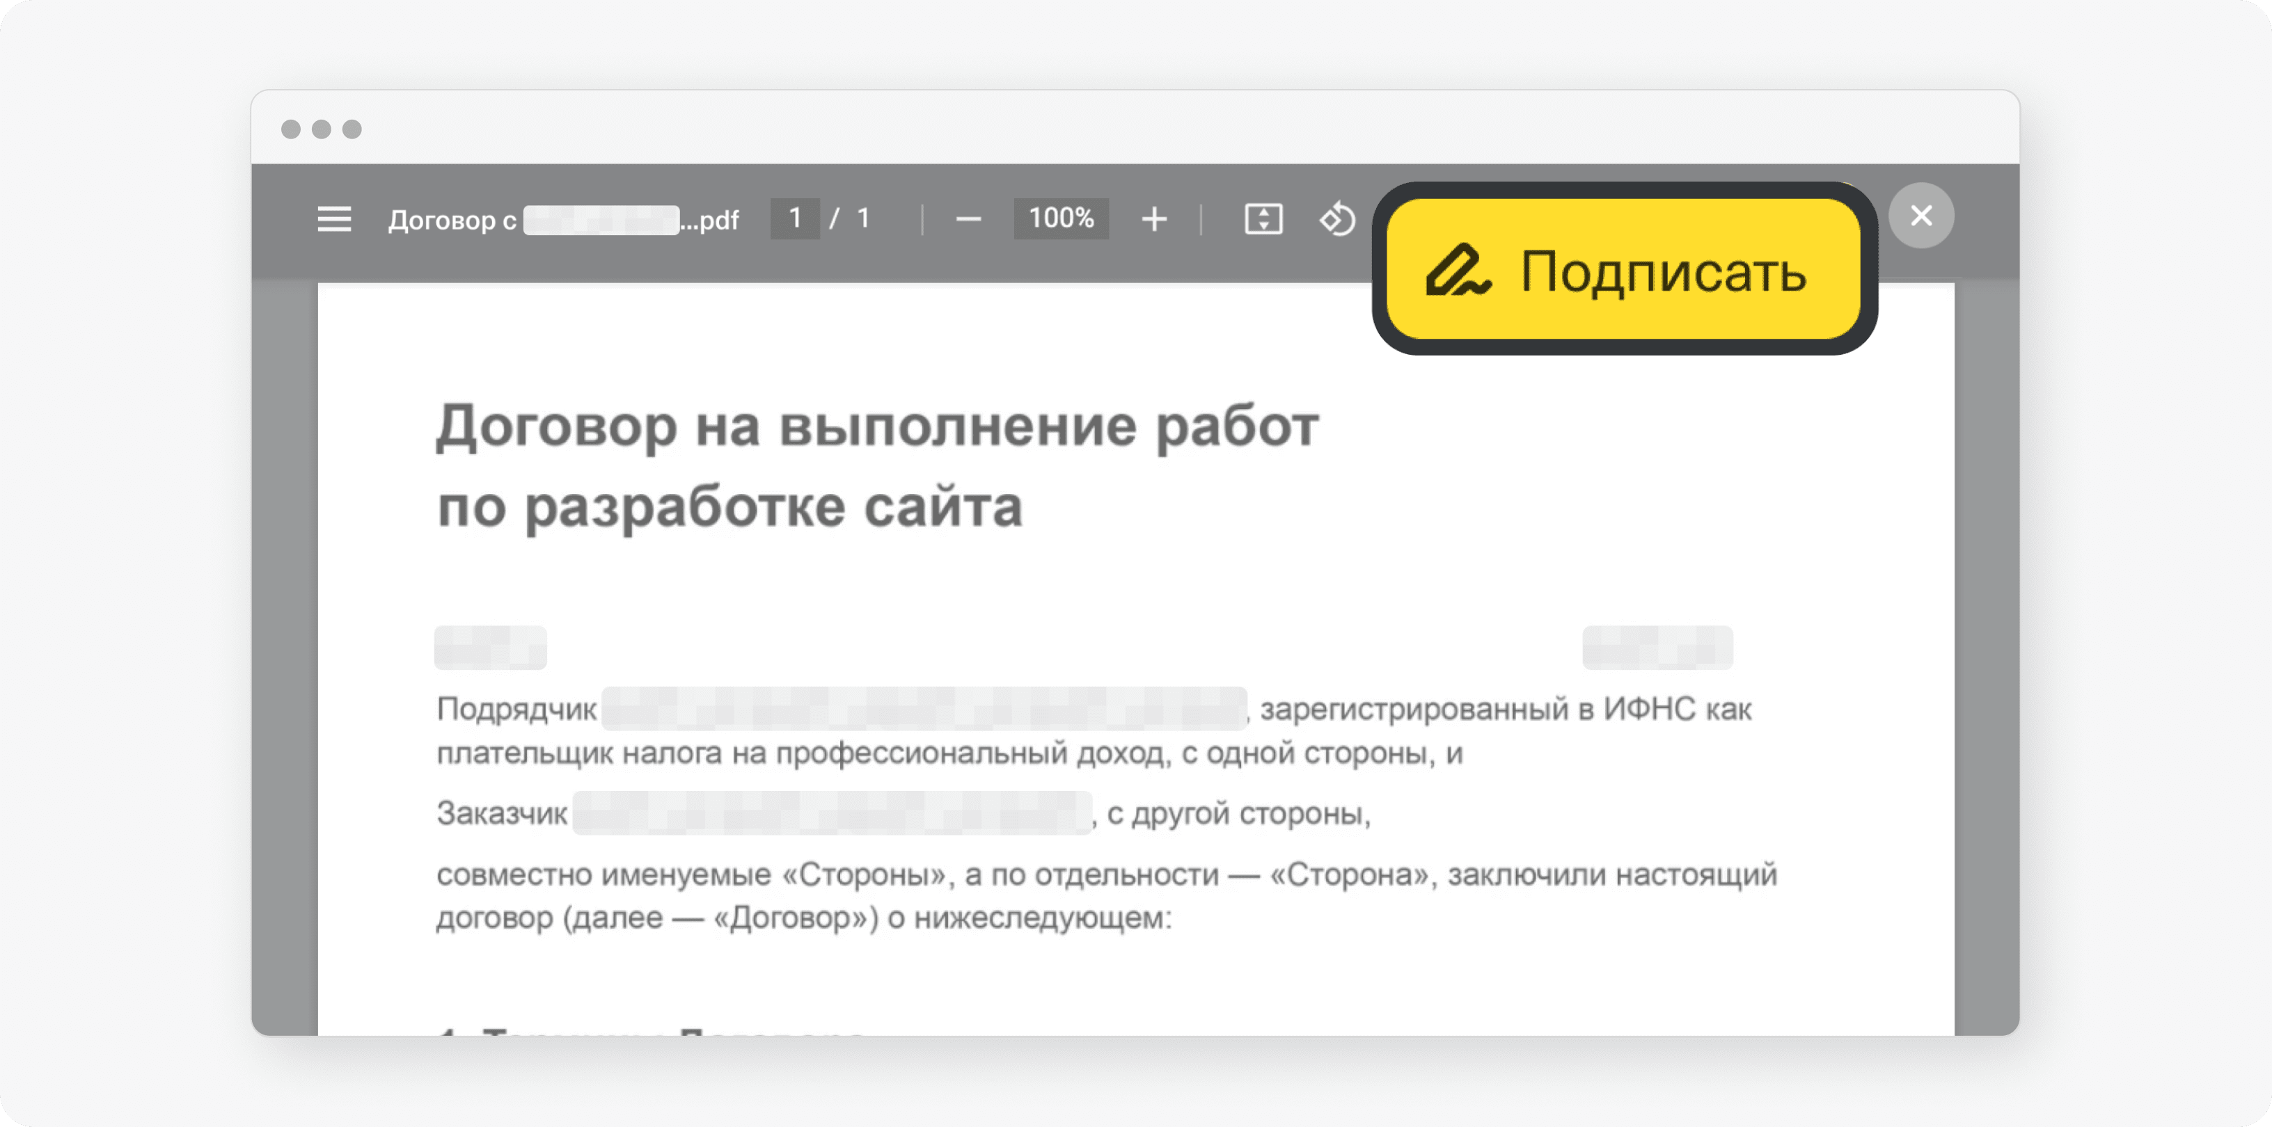Click the text зарегистрированный в ИФНС как
This screenshot has width=2272, height=1127.
pos(1506,710)
